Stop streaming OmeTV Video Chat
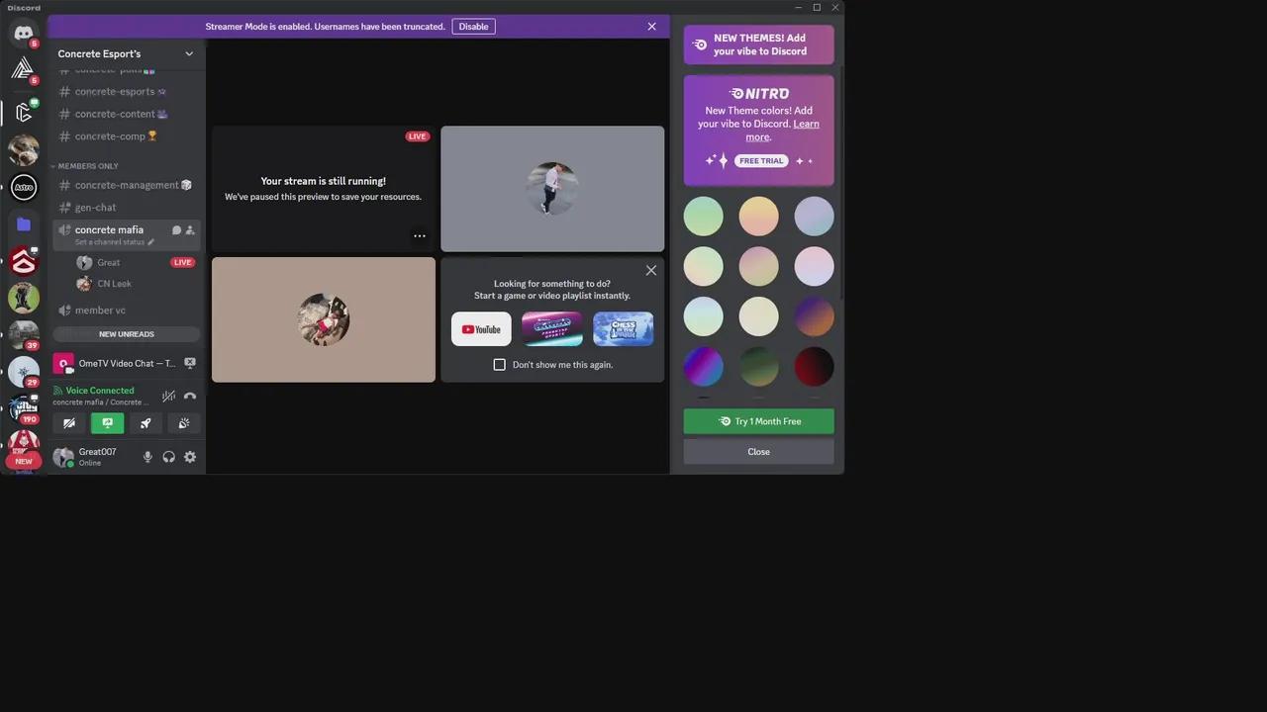1267x712 pixels. (x=190, y=363)
